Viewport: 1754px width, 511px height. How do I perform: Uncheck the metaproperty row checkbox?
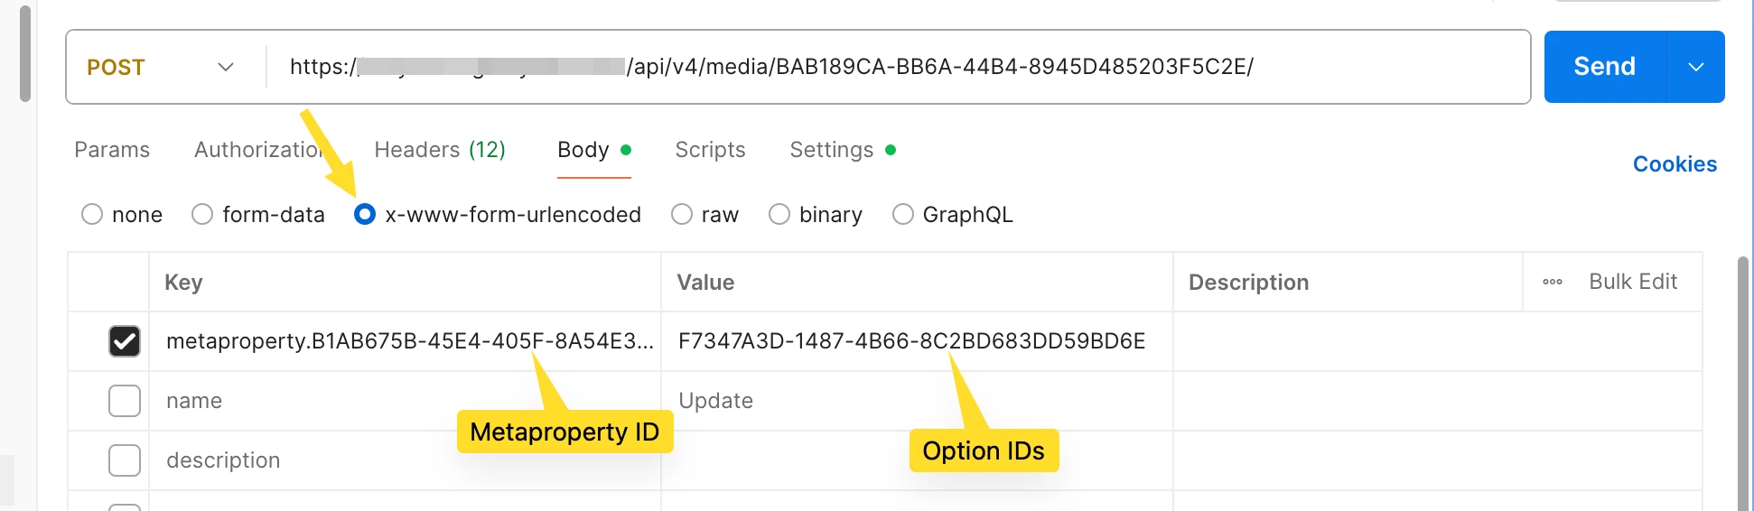[125, 341]
